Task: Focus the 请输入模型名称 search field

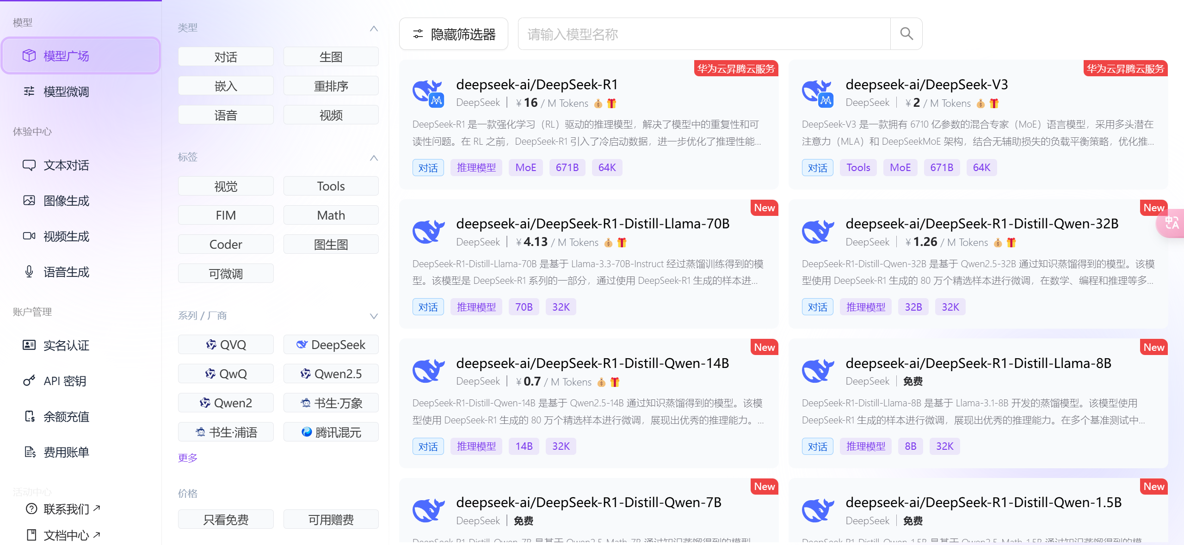Action: pyautogui.click(x=704, y=34)
